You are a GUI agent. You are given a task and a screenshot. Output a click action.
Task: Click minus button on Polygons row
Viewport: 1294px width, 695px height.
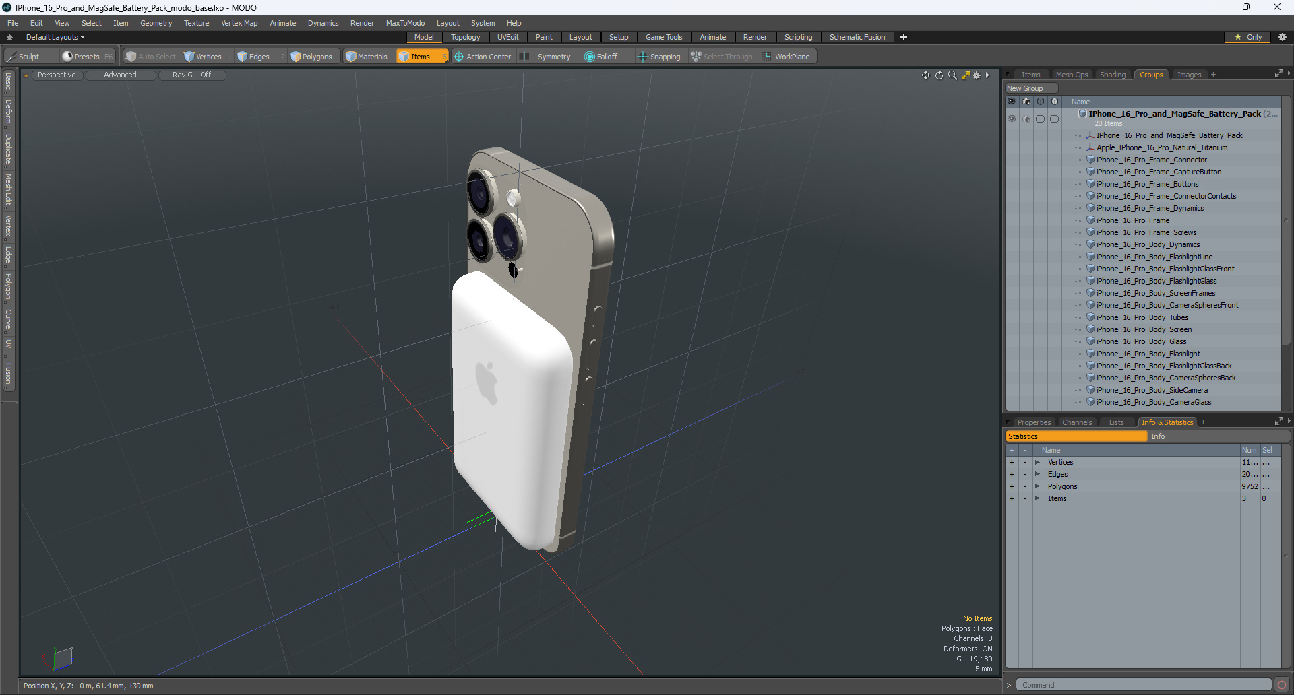pyautogui.click(x=1025, y=486)
